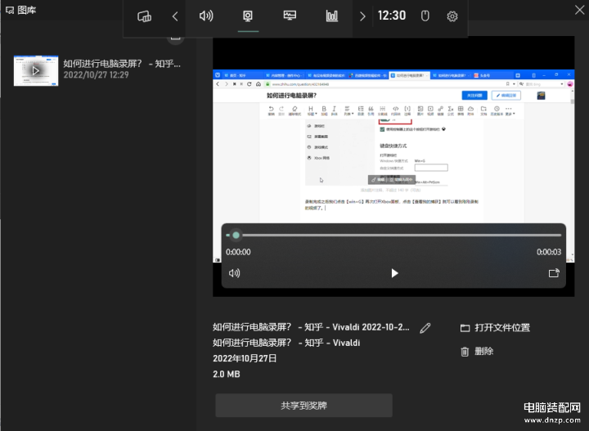This screenshot has height=431, width=589.
Task: Select the clip title '如何进行电脑录屏? - 知乎...'
Action: coord(122,64)
